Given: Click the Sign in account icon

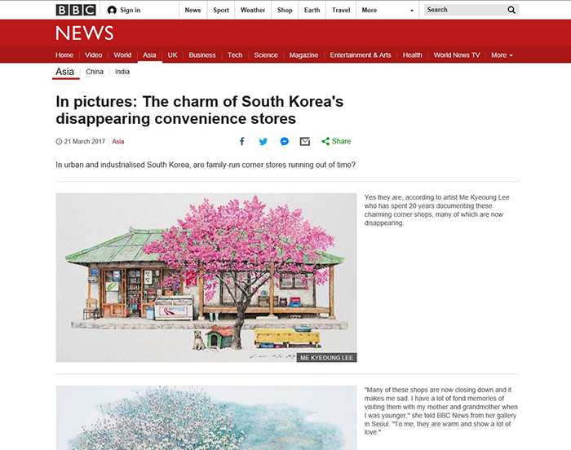Looking at the screenshot, I should [x=112, y=11].
